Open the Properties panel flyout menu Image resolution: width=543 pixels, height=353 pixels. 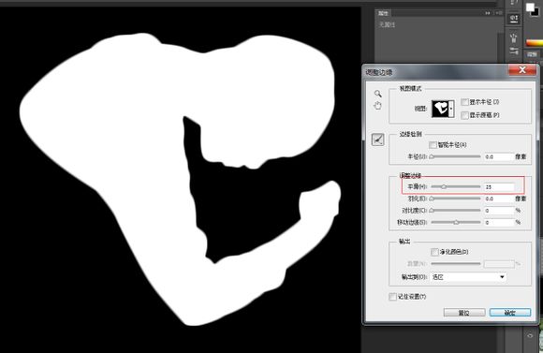pyautogui.click(x=499, y=13)
